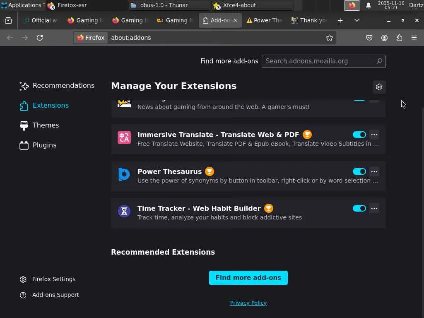Screen dimensions: 424x318
Task: Click the page vertical scrollbar
Action: pyautogui.click(x=422, y=212)
